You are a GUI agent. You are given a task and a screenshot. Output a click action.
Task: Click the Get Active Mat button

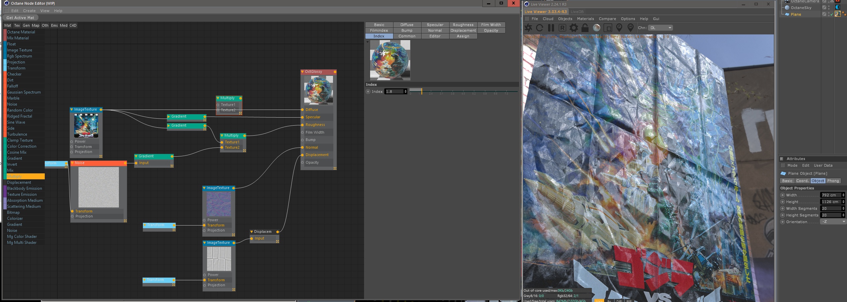(x=20, y=18)
